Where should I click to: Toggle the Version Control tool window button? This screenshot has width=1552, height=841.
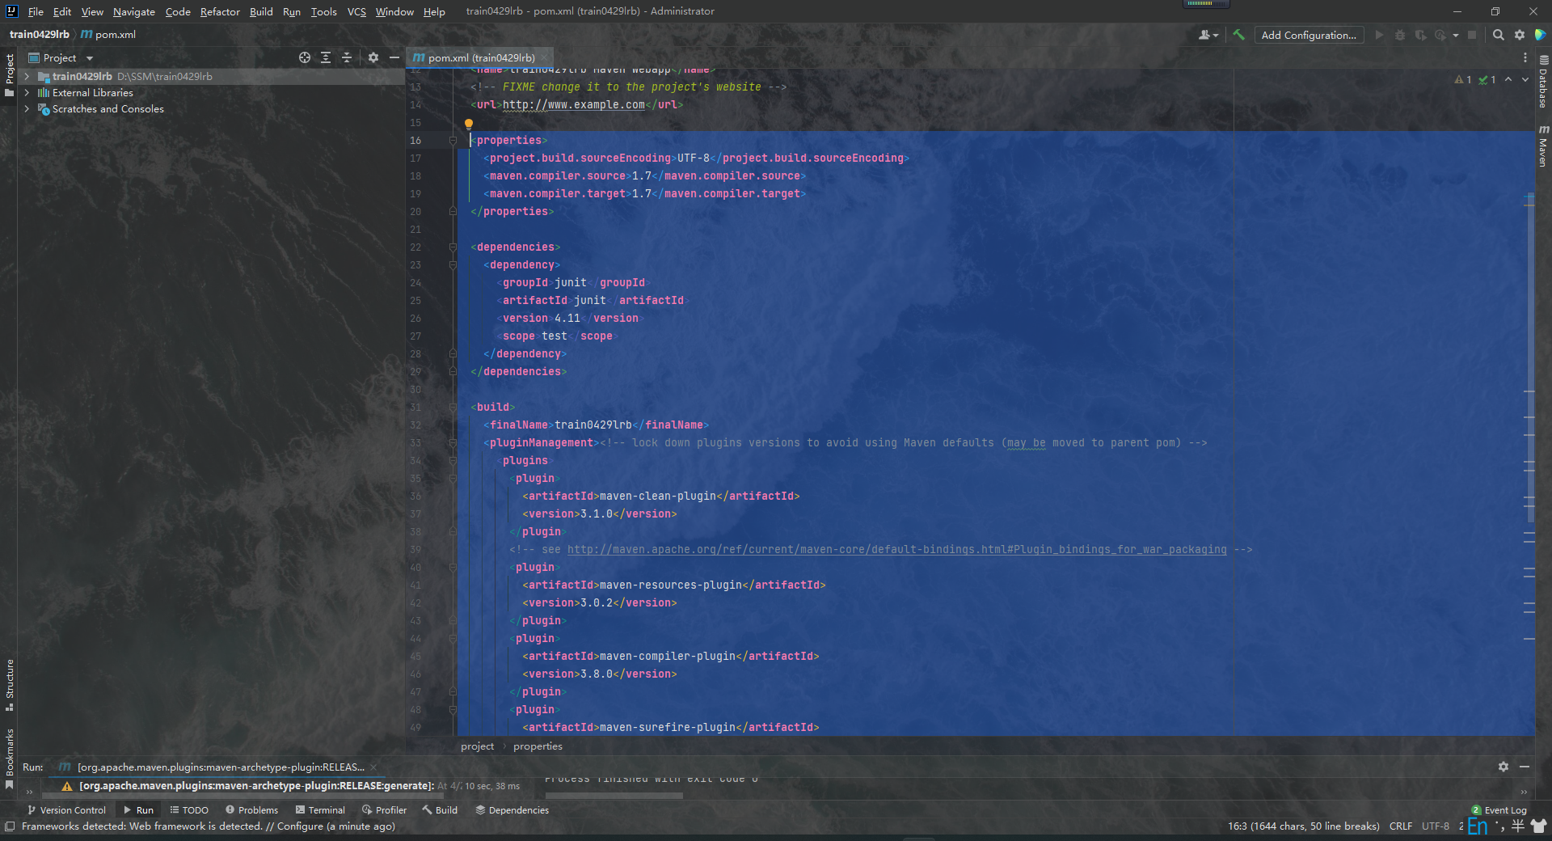pyautogui.click(x=66, y=809)
